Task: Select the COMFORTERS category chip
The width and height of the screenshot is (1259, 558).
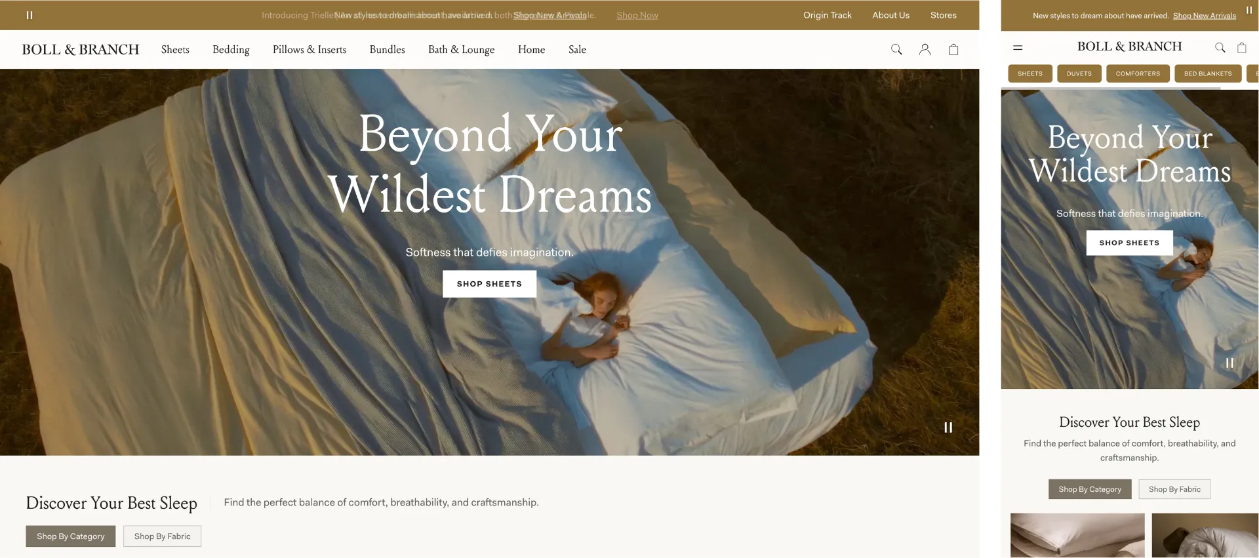Action: click(1138, 73)
